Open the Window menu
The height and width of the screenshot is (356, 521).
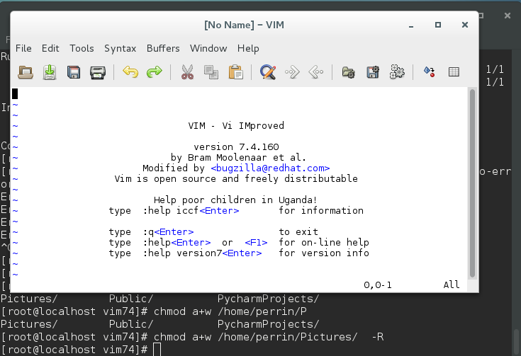[208, 48]
